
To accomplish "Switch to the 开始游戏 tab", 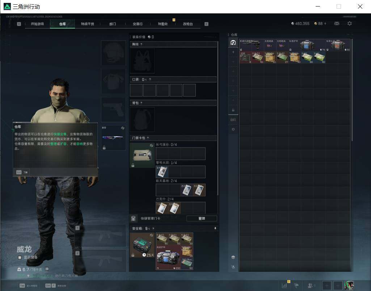I will [x=37, y=24].
